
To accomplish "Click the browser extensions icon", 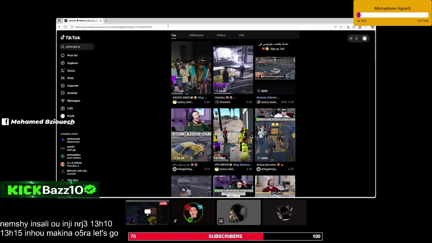I will pyautogui.click(x=348, y=27).
